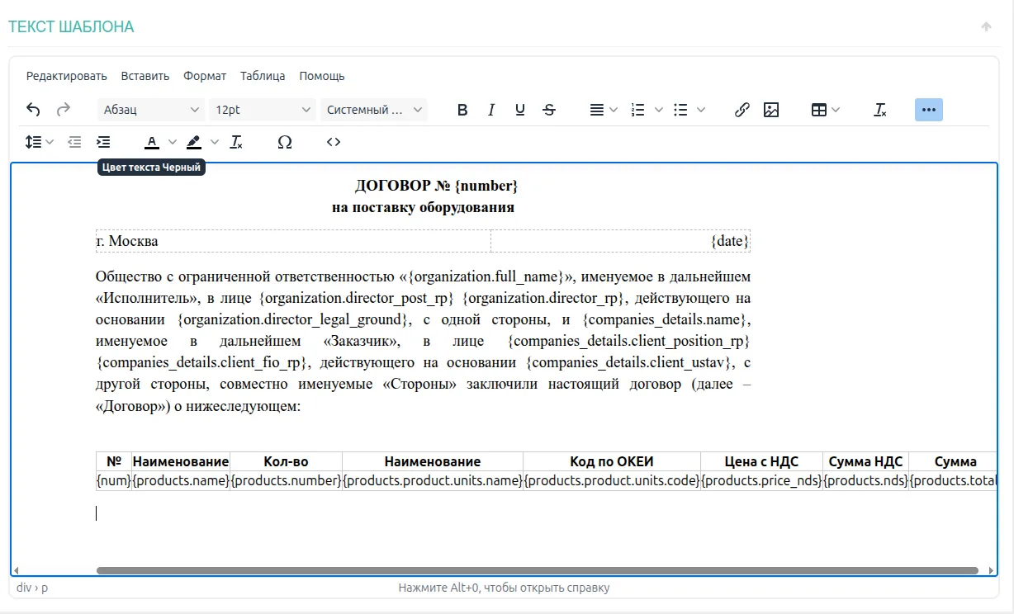Click the Redo arrow icon
Screen dimensions: 1014x614
click(x=63, y=110)
